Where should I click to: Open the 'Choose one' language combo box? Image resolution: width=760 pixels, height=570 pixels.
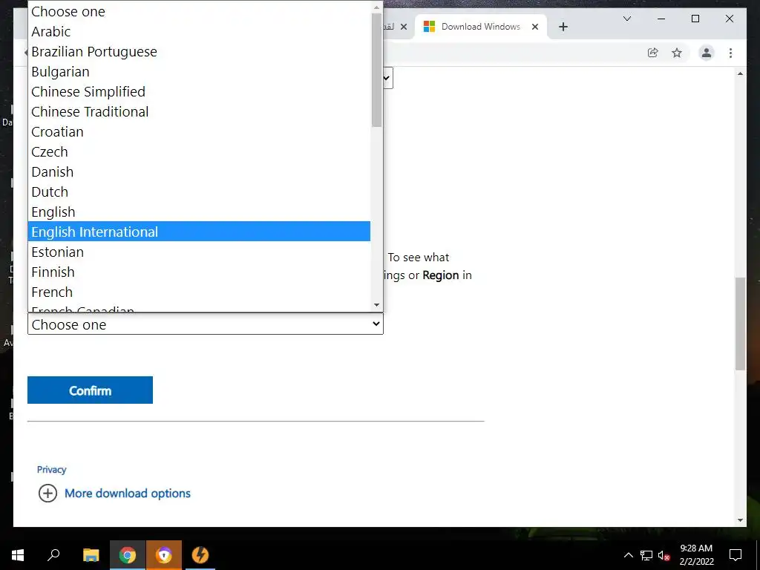[206, 324]
